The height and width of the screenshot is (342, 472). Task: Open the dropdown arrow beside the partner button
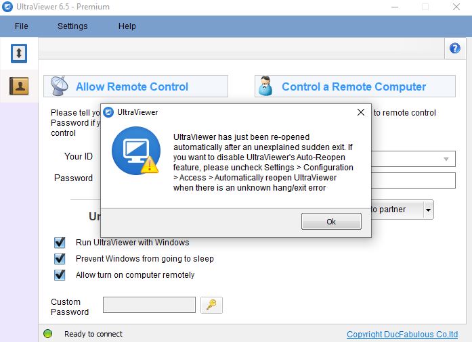[429, 210]
